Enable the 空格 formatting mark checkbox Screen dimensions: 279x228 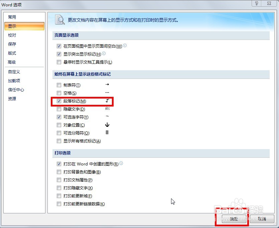coord(59,93)
